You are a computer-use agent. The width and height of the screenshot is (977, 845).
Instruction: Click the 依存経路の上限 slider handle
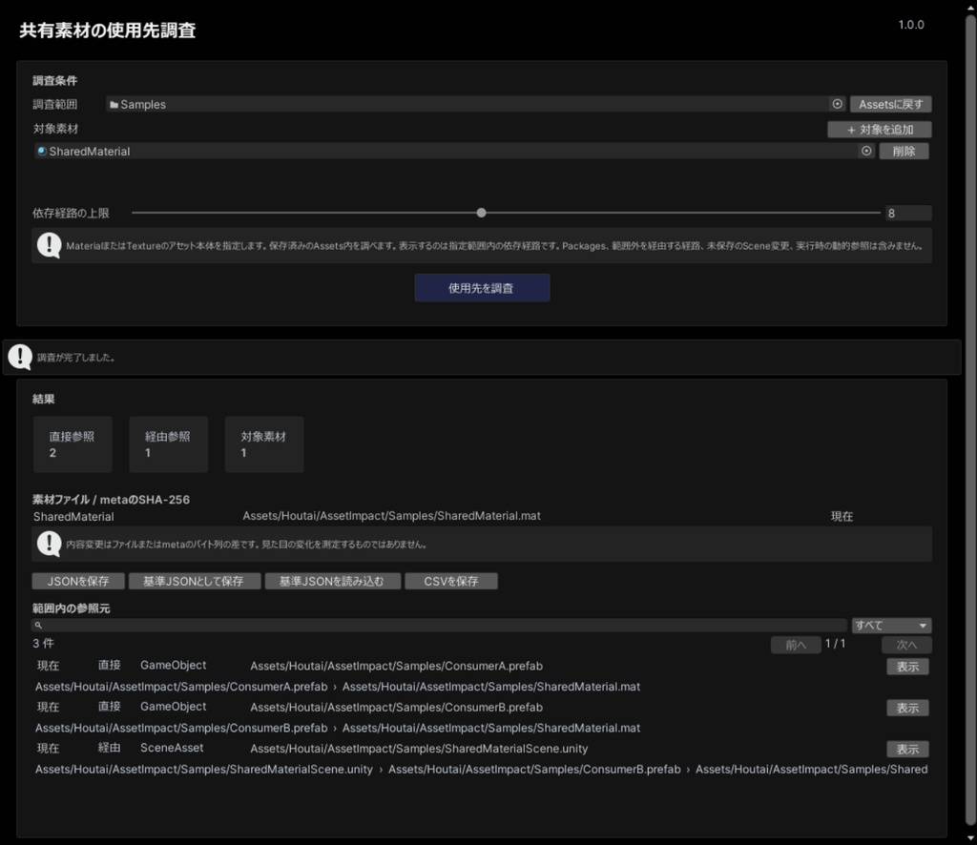(481, 213)
